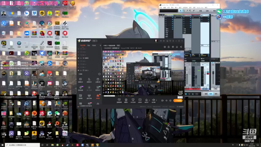Open the Ubisoft Connect desktop shortcut
The height and width of the screenshot is (147, 261).
[50, 24]
